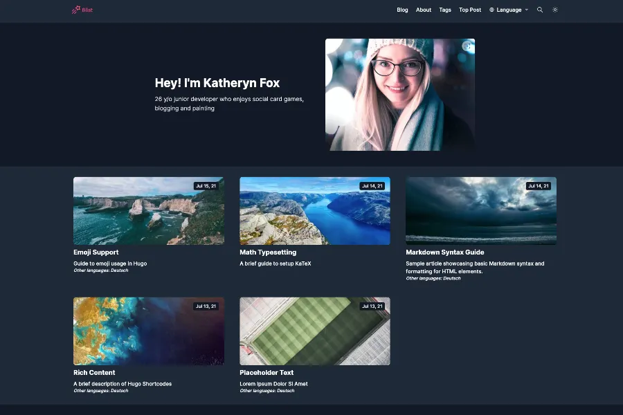The height and width of the screenshot is (415, 623).
Task: Click Katheryn Fox's profile photo
Action: (x=399, y=94)
